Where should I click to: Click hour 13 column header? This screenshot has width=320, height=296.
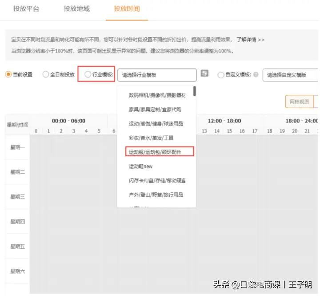(204, 131)
